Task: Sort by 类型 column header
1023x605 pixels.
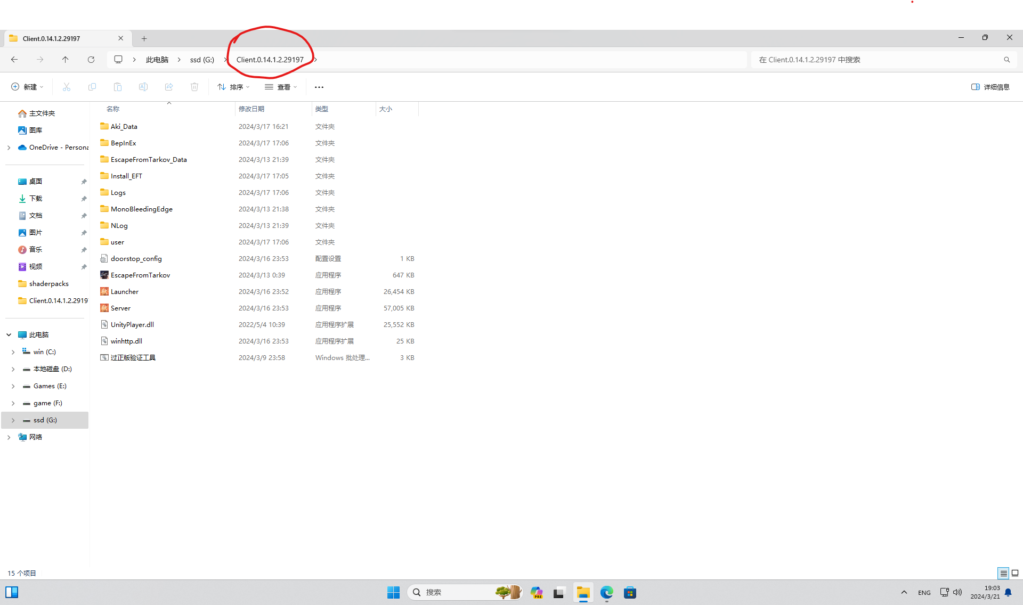Action: [321, 109]
